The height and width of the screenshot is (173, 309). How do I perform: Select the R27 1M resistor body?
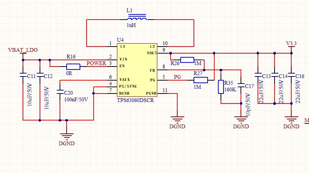click(201, 80)
